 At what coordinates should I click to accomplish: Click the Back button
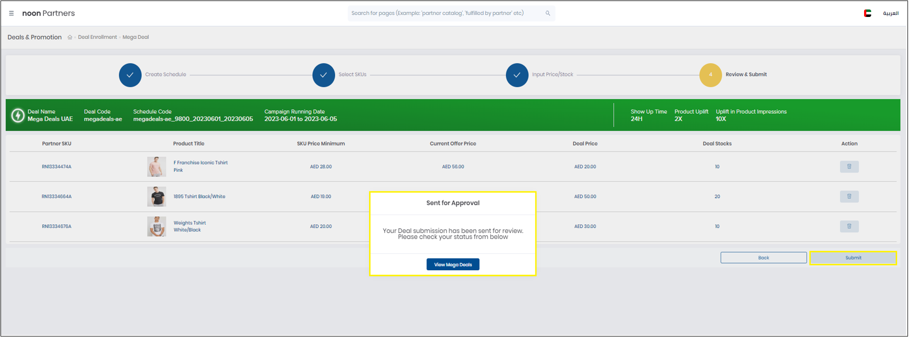(x=763, y=258)
